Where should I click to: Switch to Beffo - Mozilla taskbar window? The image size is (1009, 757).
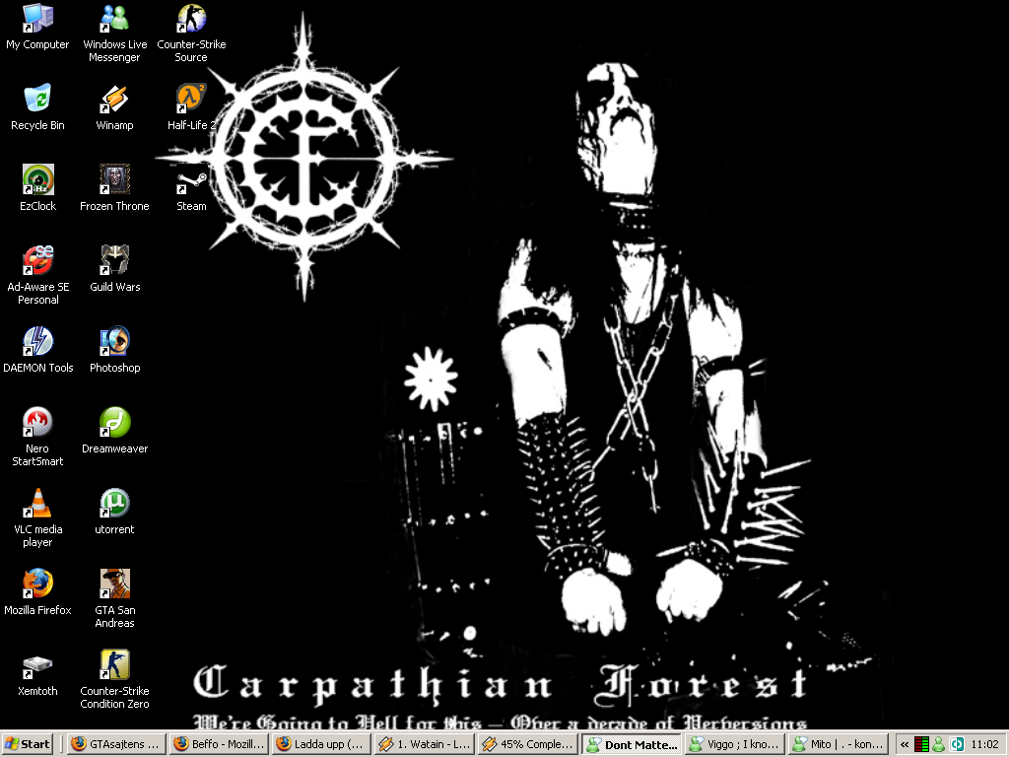[219, 744]
